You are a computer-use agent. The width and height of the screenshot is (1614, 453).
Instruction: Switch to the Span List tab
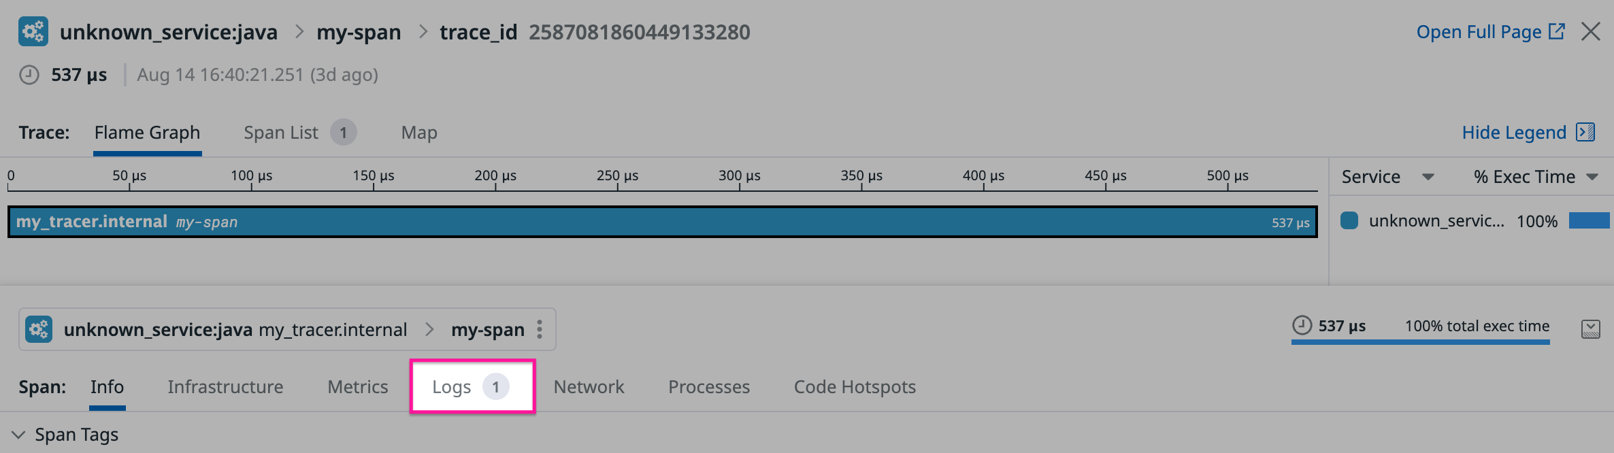coord(282,132)
